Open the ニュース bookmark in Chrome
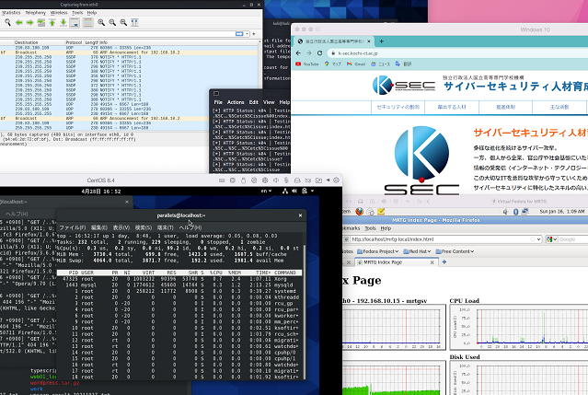Image resolution: width=588 pixels, height=395 pixels. (x=381, y=64)
